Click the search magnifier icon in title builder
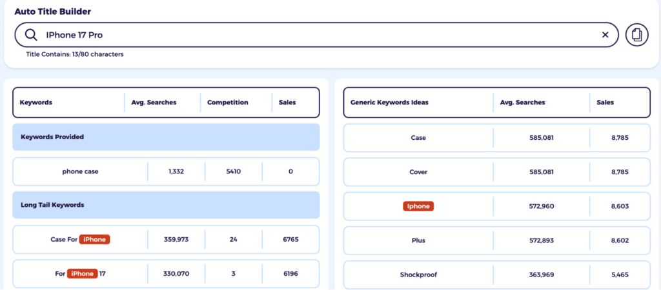 pos(31,35)
